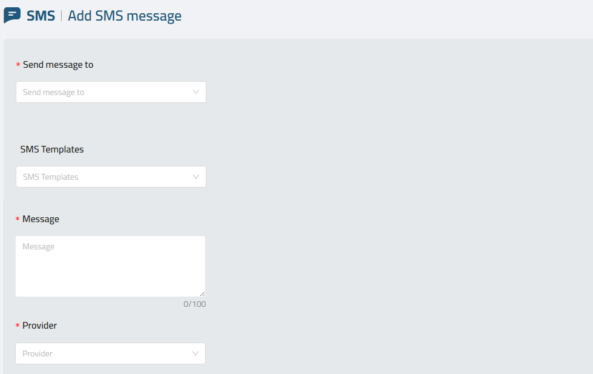Click the red asterisk beside Send message to

pos(18,65)
